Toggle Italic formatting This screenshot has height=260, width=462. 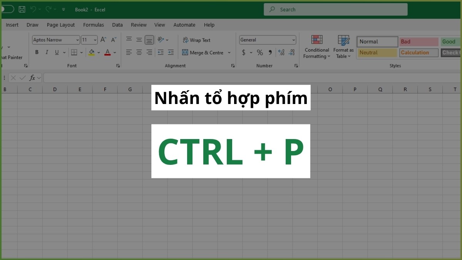pyautogui.click(x=47, y=52)
